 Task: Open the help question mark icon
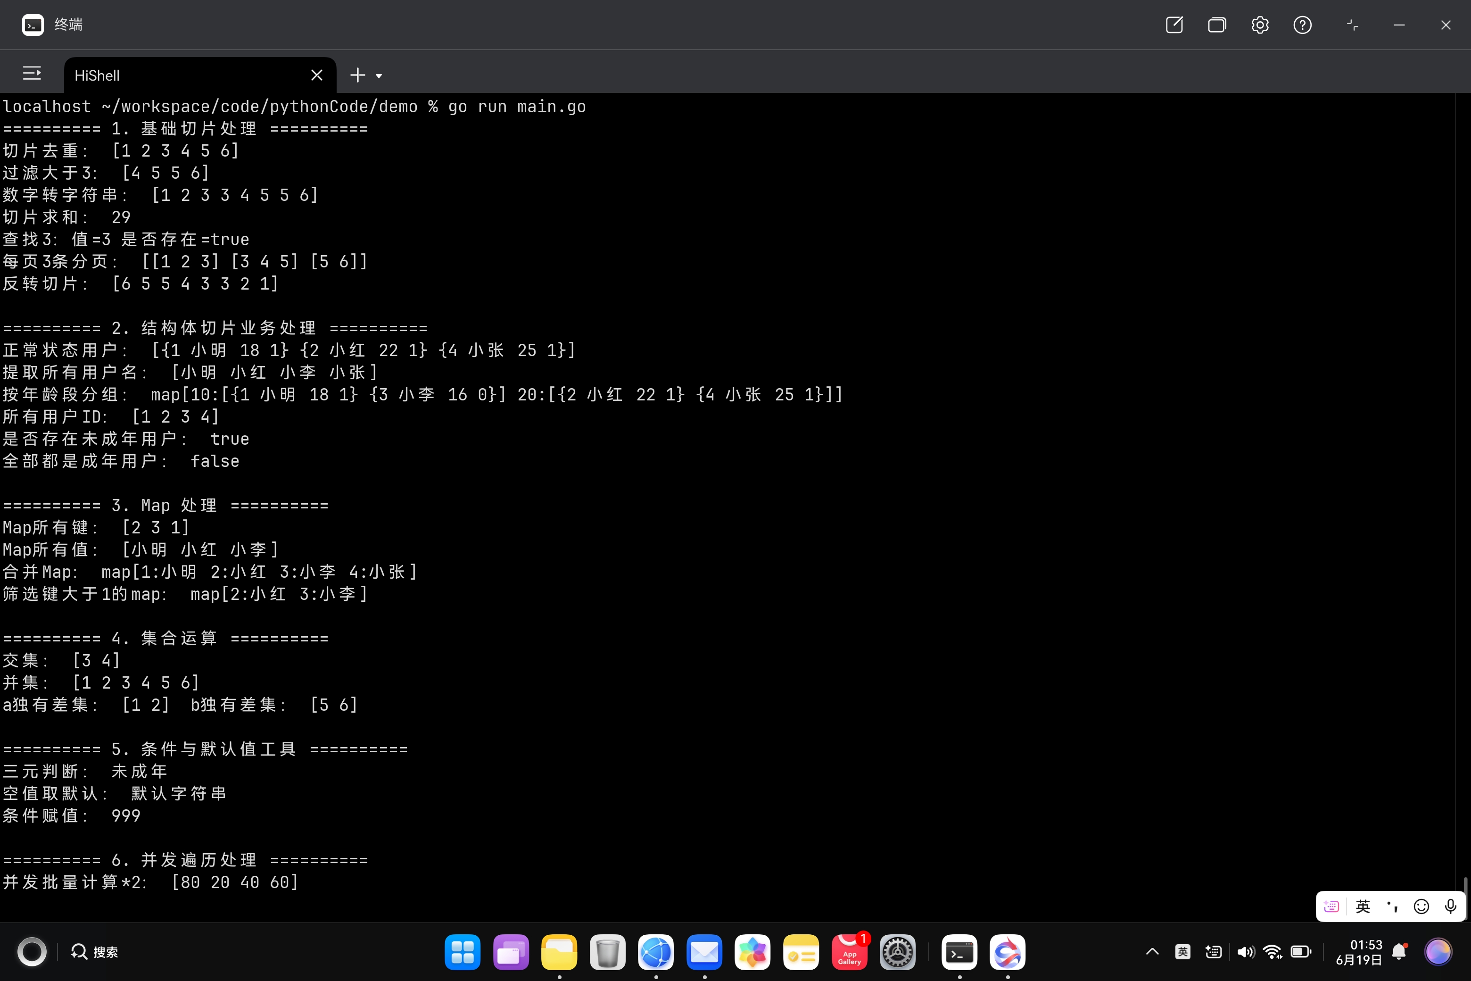click(x=1302, y=25)
